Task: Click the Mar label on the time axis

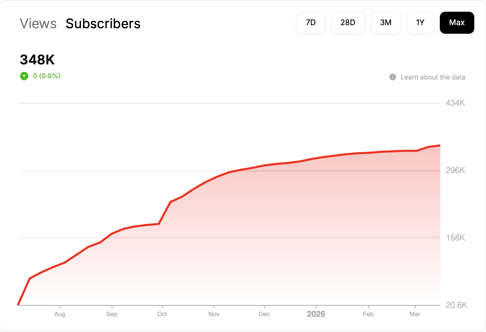Action: (x=415, y=314)
